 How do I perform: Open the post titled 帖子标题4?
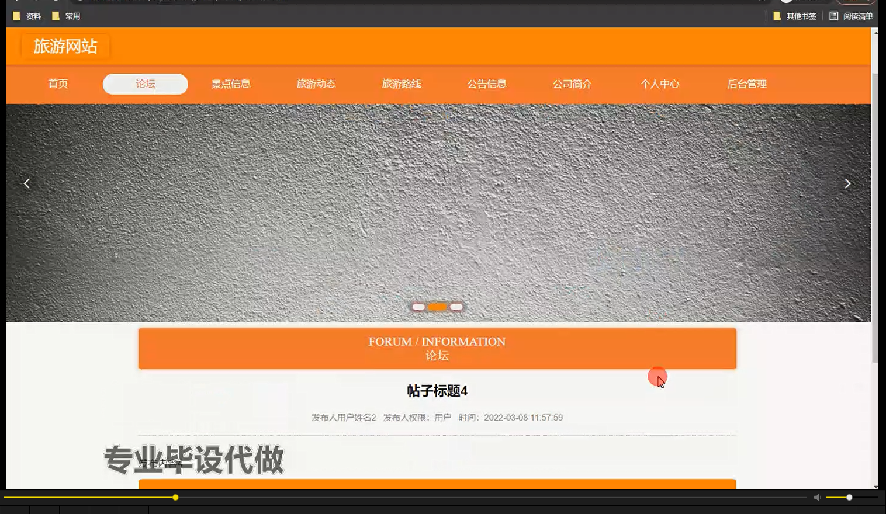click(437, 391)
